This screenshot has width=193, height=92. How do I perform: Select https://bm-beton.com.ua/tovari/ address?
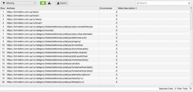(23, 15)
